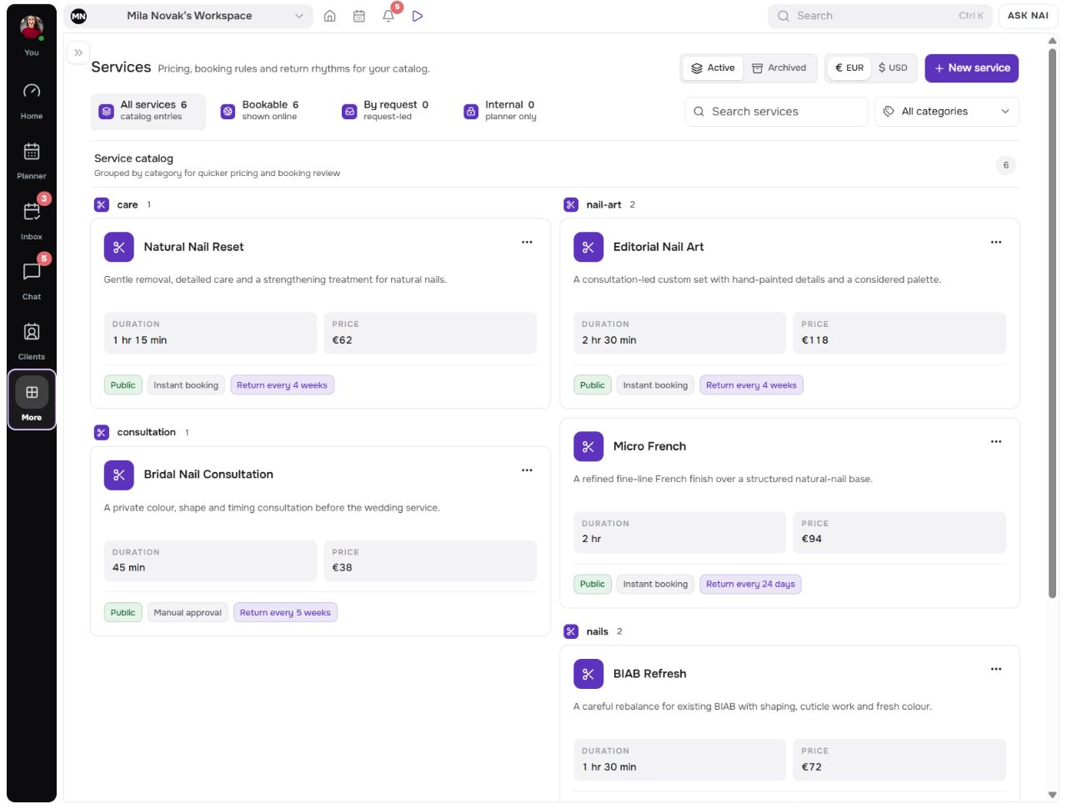Click the global Search field
This screenshot has height=809, width=1067.
click(880, 16)
